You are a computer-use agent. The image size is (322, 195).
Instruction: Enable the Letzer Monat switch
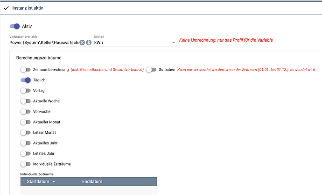[x=26, y=132]
